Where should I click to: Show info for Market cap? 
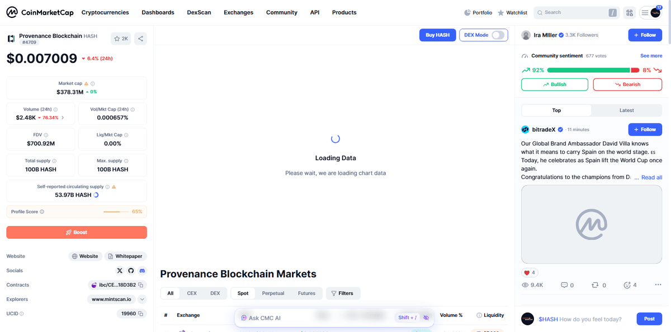(93, 84)
